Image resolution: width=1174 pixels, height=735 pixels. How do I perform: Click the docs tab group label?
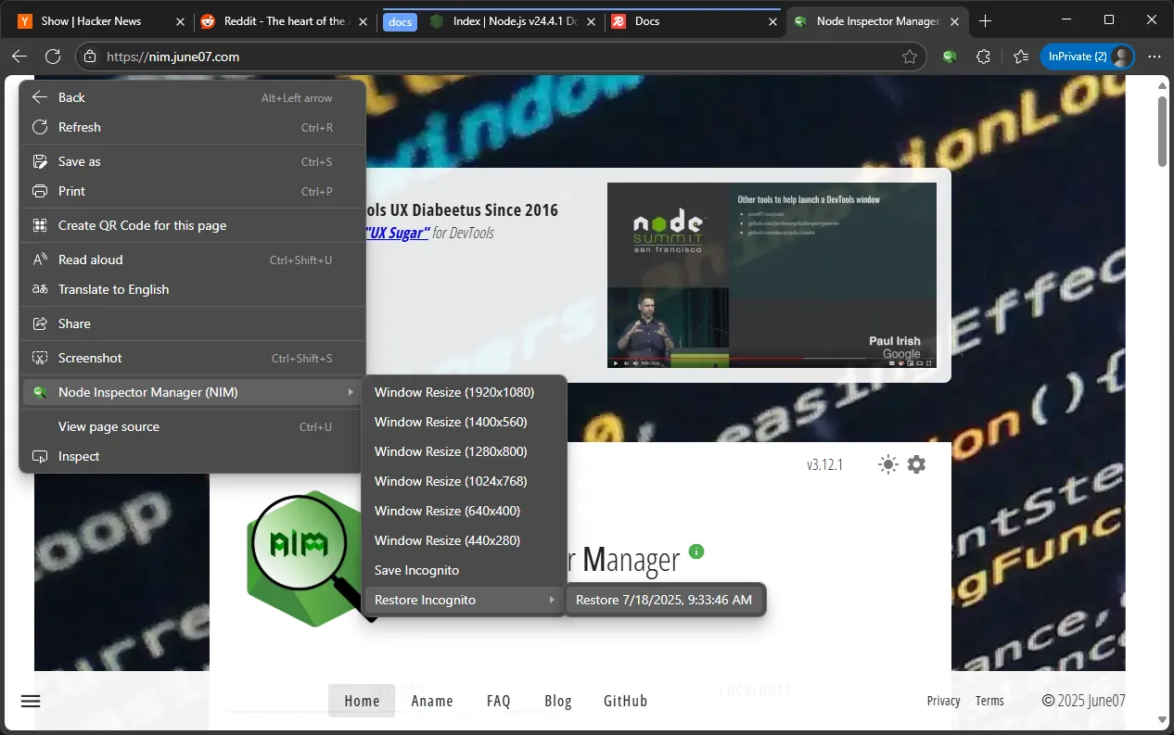click(401, 21)
